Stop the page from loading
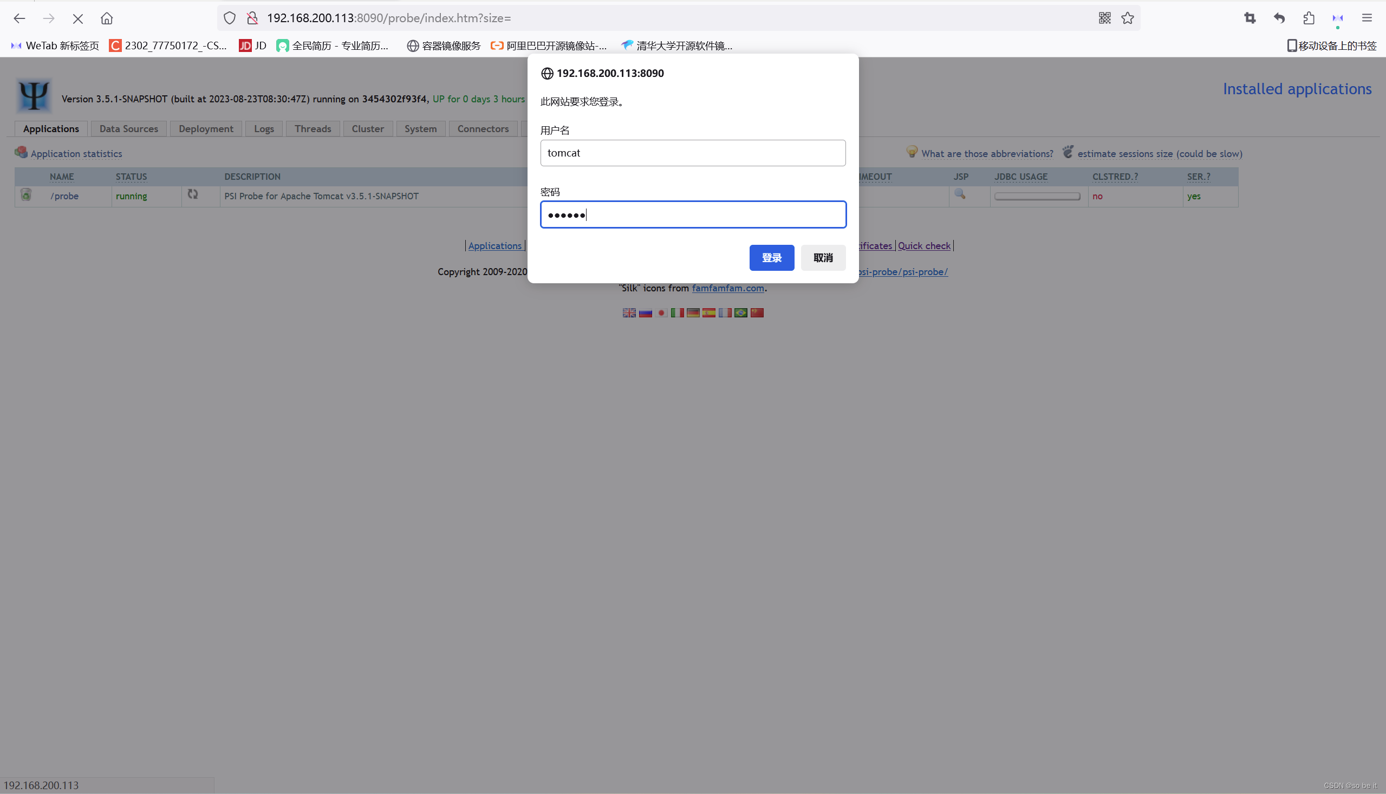Viewport: 1386px width, 794px height. (78, 18)
